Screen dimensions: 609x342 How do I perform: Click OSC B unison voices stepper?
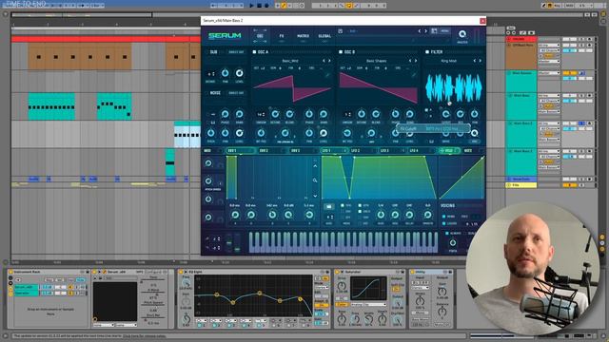coord(347,114)
